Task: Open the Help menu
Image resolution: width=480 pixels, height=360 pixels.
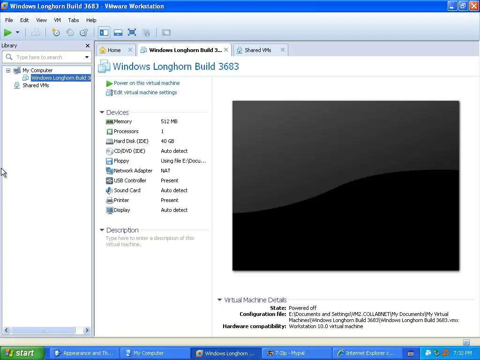Action: coord(91,20)
